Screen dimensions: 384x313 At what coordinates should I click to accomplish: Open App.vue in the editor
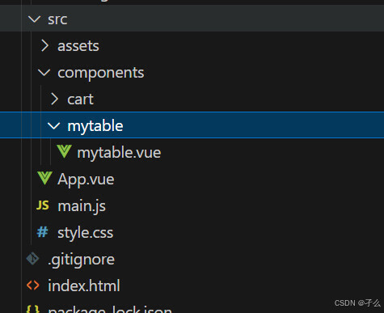[x=86, y=180]
